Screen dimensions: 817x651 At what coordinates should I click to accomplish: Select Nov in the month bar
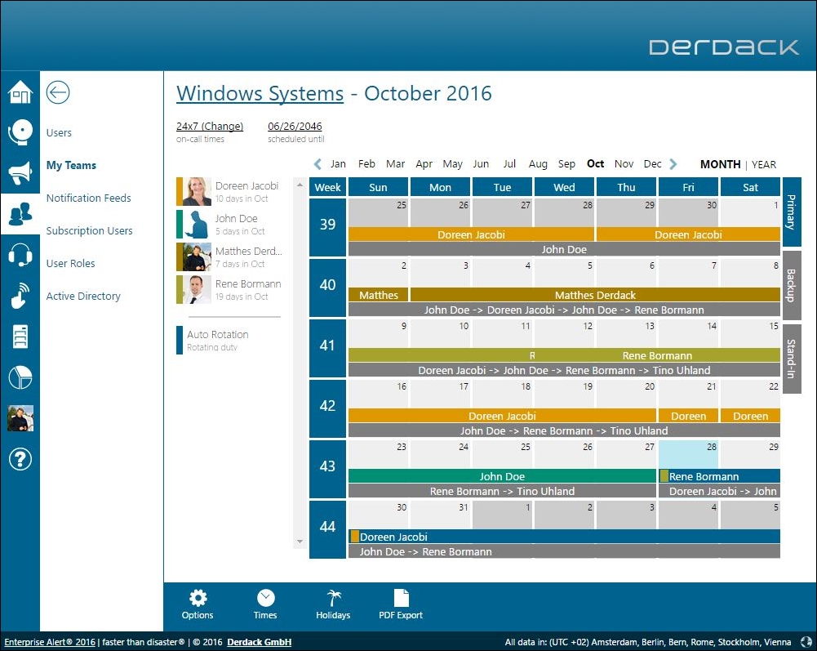point(624,164)
